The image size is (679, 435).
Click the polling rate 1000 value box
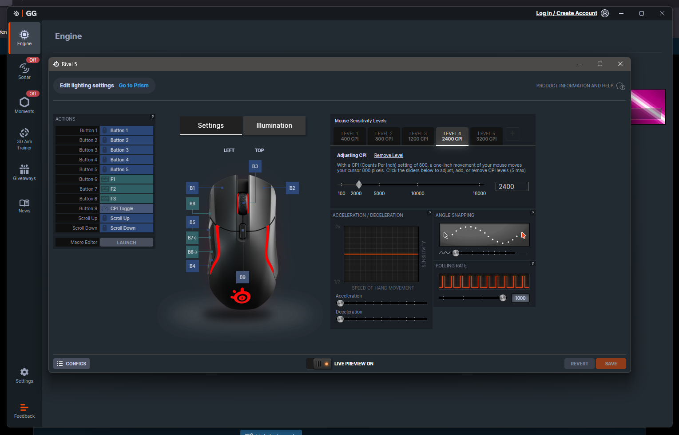tap(520, 298)
